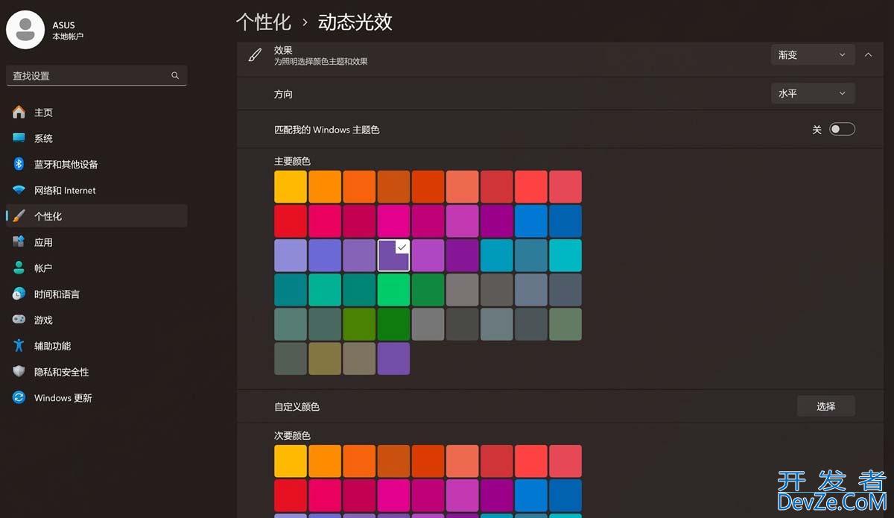Open 帐户 settings page

(96, 268)
